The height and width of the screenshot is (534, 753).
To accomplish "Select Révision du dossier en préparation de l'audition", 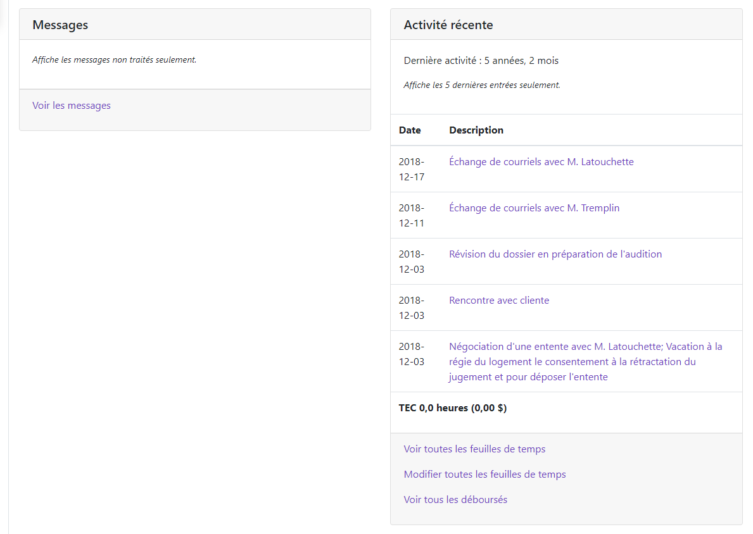I will pyautogui.click(x=555, y=254).
